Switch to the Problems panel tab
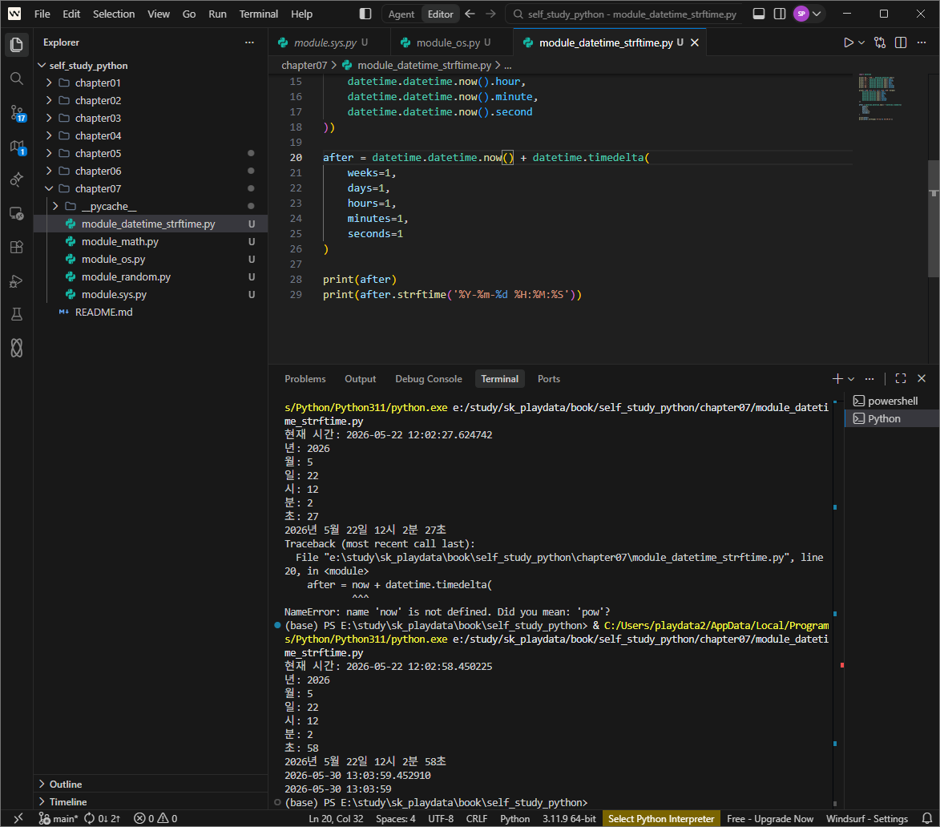This screenshot has height=827, width=940. (x=305, y=379)
